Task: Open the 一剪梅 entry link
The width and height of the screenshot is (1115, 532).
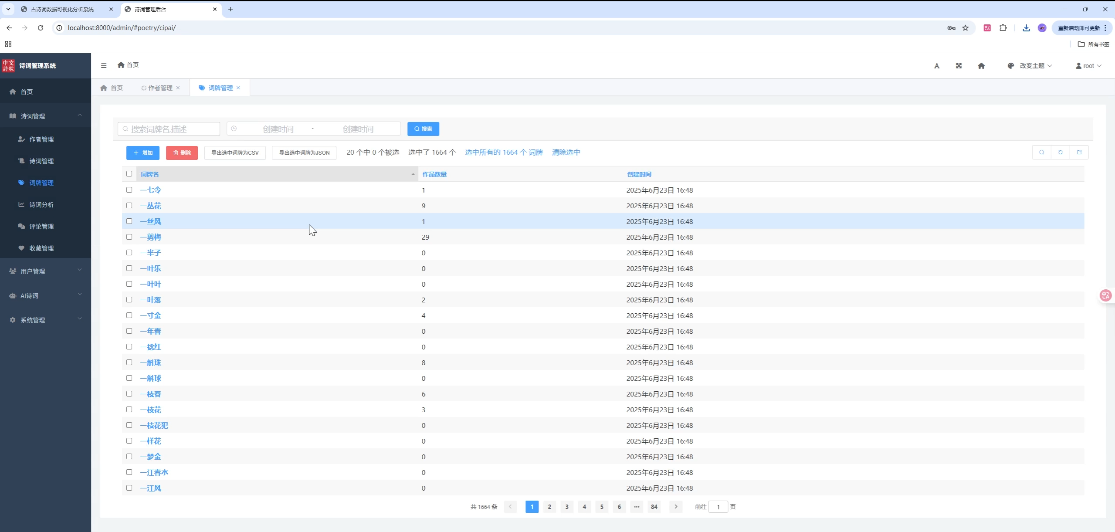Action: tap(151, 237)
